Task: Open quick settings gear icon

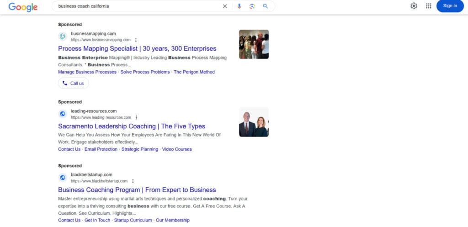Action: [x=414, y=6]
